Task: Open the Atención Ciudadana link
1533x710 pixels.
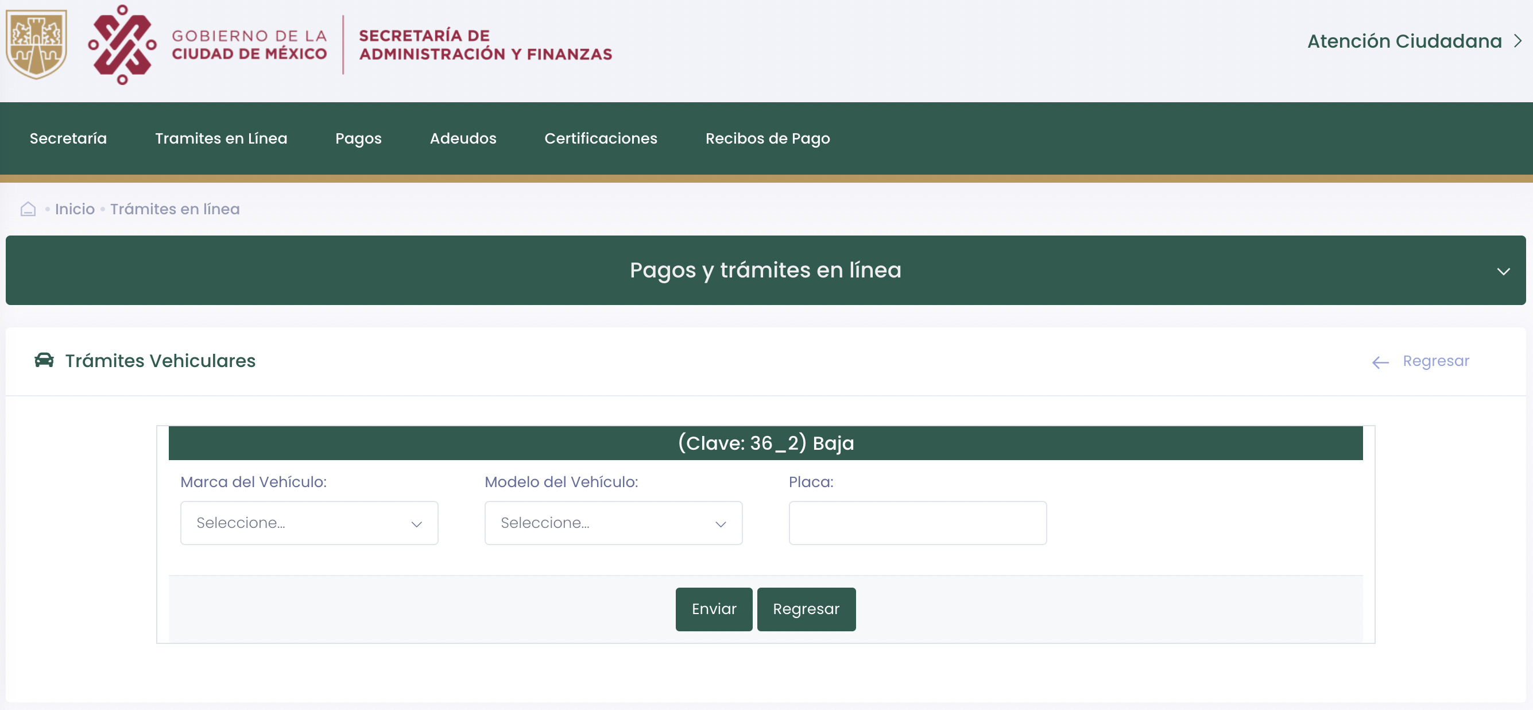Action: (1404, 41)
